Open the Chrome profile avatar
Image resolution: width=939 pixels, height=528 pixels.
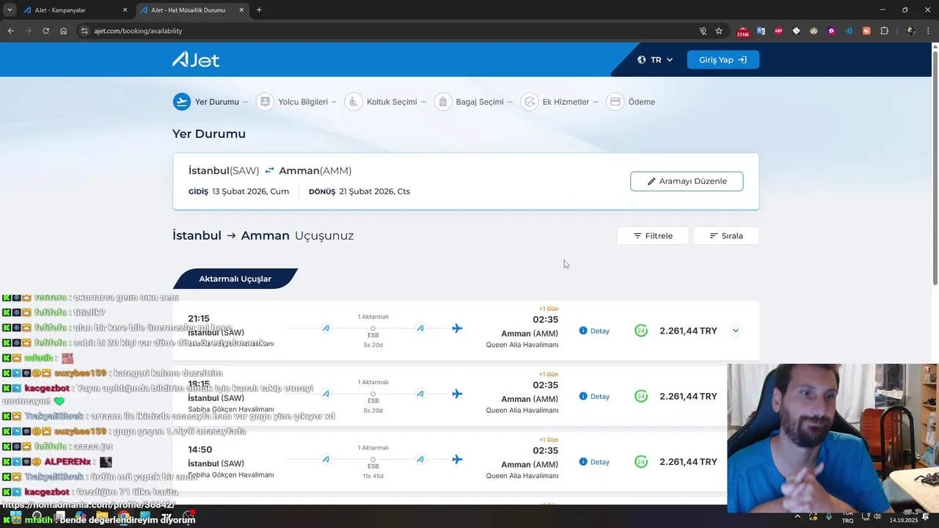coord(910,31)
